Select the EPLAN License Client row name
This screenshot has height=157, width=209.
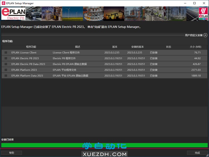(x=24, y=52)
